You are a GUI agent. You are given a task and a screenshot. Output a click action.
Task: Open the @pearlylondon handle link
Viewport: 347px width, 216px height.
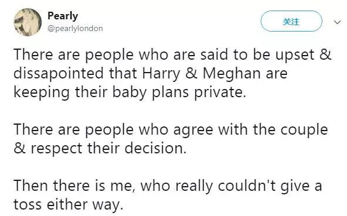[x=75, y=29]
